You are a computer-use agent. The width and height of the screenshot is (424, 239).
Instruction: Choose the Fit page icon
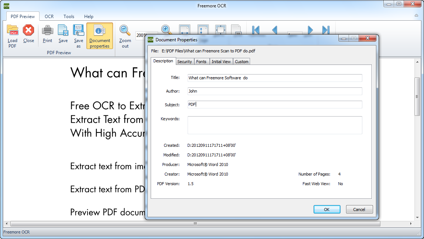point(220,30)
